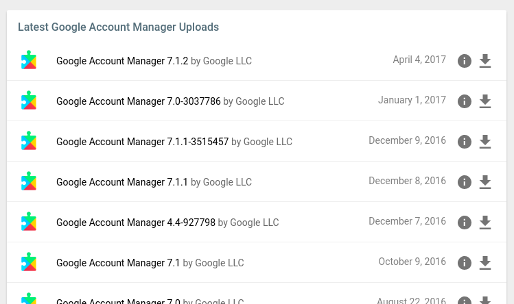Viewport: 514px width, 304px height.
Task: Click the puzzle icon beside version 4.4-927798
Action: tap(29, 222)
